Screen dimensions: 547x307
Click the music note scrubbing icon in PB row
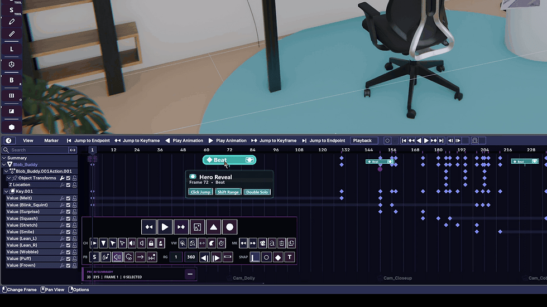point(105,257)
